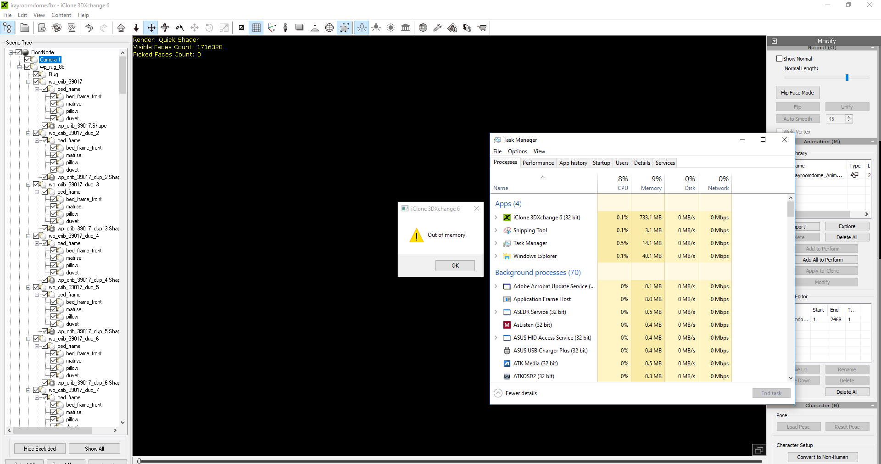Toggle wp_crib_39017.Shape checkbox
The height and width of the screenshot is (464, 881).
click(45, 126)
